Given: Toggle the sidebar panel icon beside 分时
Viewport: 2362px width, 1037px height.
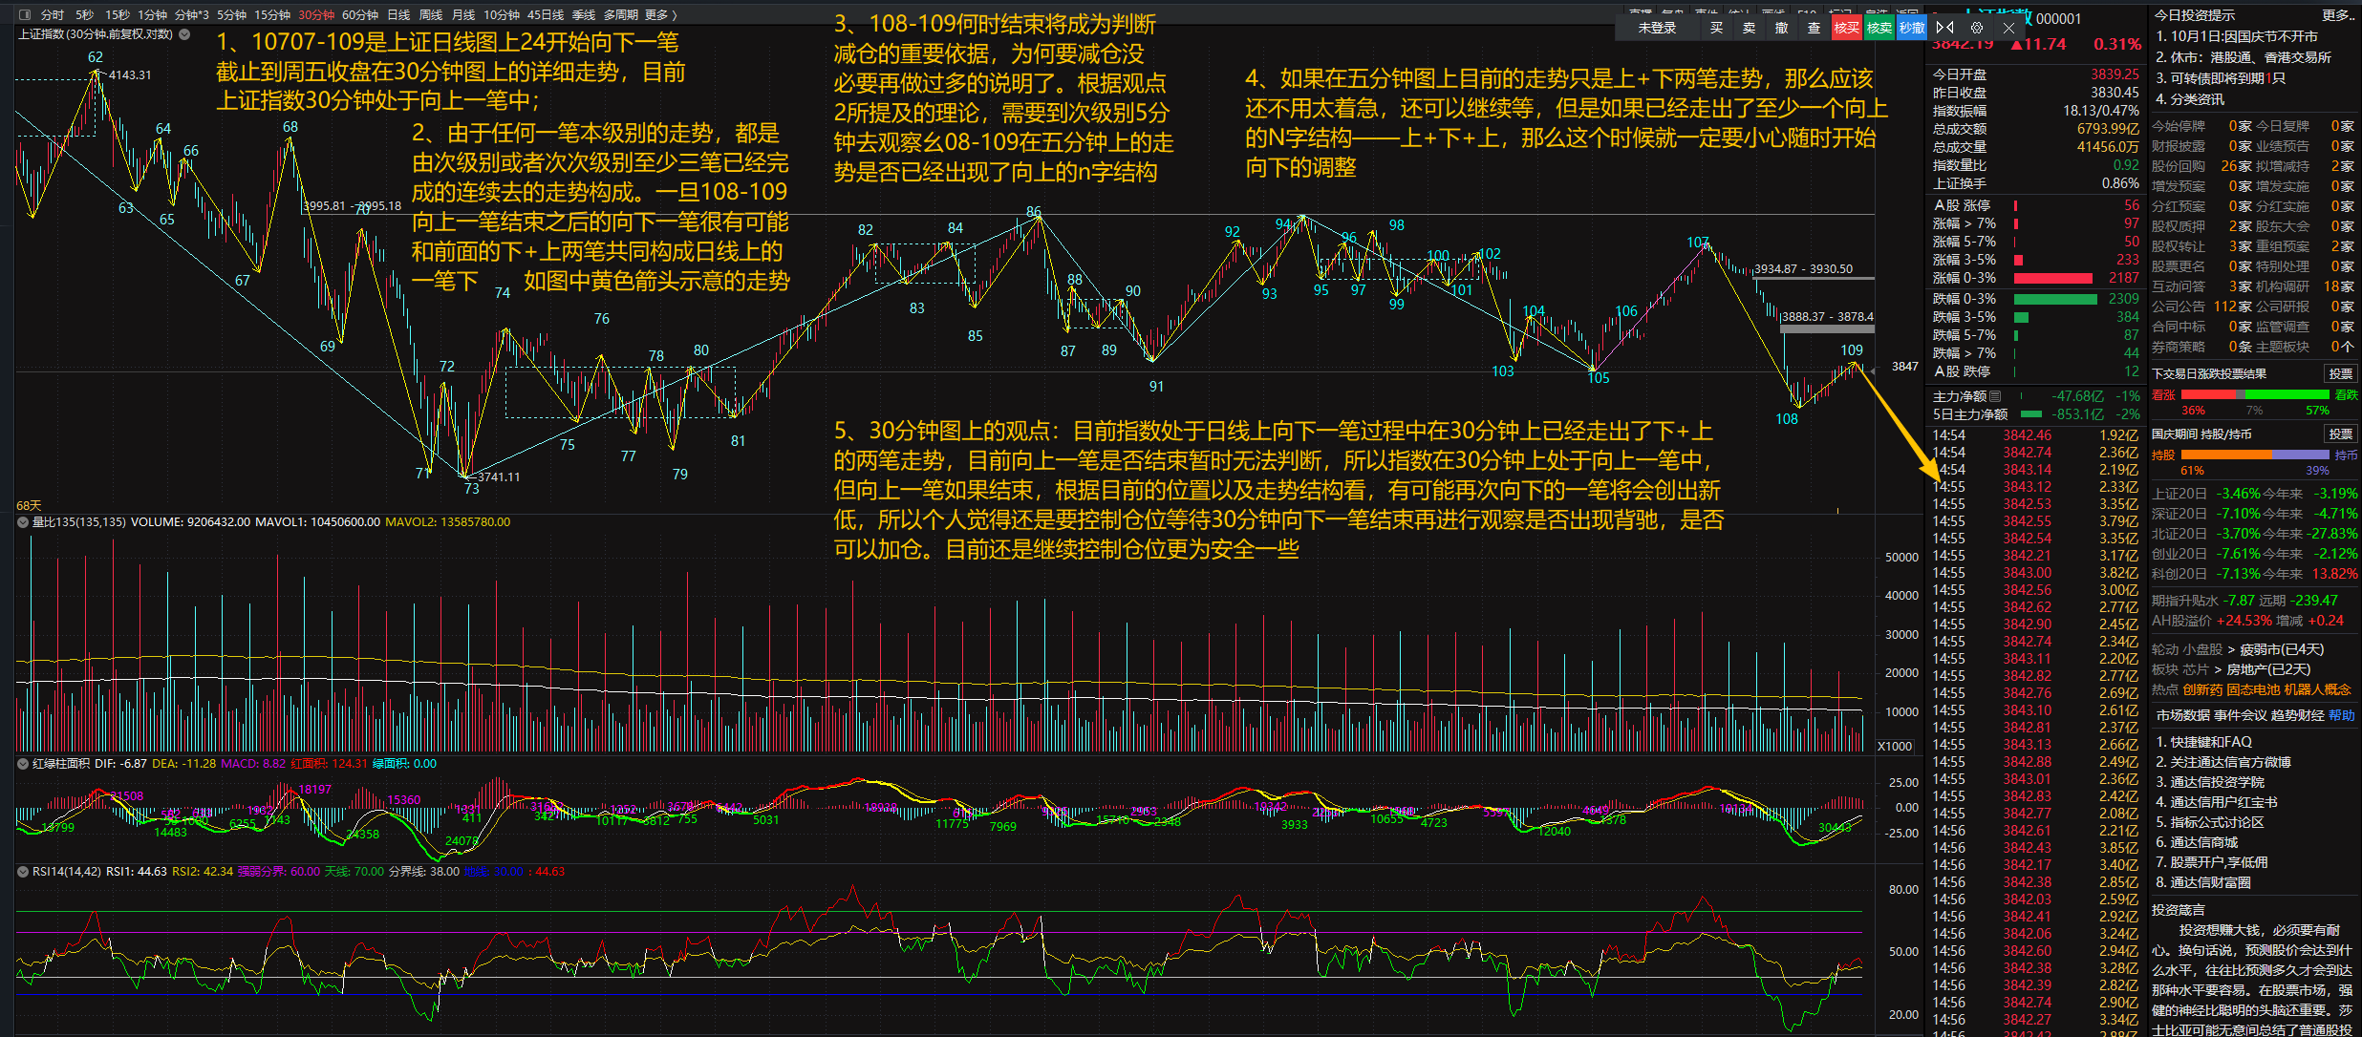Looking at the screenshot, I should point(25,14).
